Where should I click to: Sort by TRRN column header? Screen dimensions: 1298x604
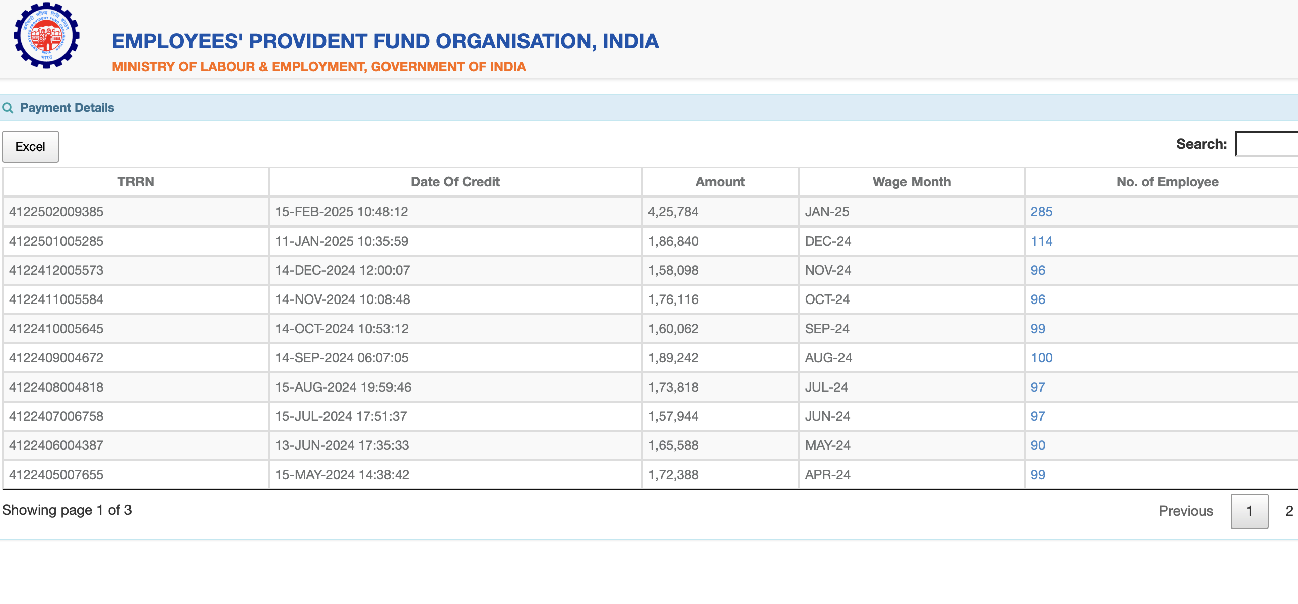[136, 182]
